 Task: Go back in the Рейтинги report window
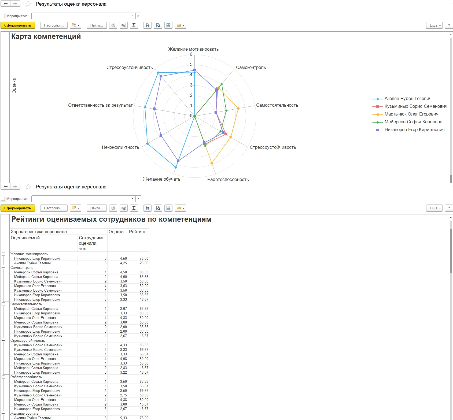pyautogui.click(x=6, y=187)
